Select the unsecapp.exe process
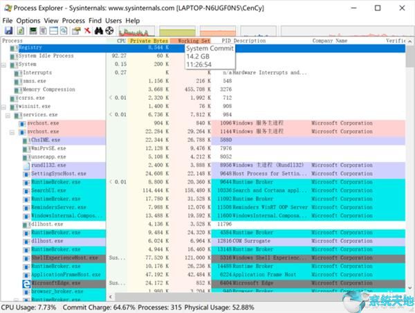 point(203,157)
